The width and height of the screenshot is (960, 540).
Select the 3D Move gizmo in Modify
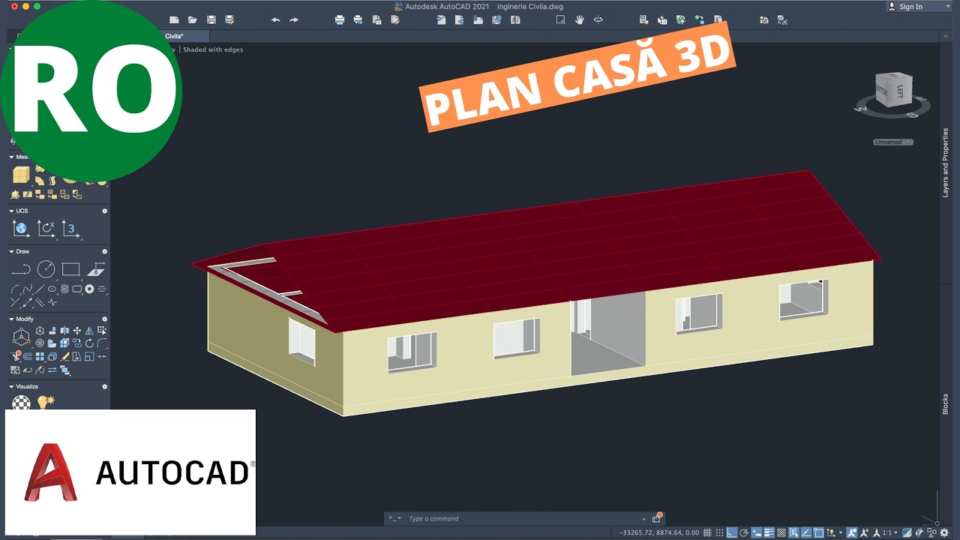21,337
